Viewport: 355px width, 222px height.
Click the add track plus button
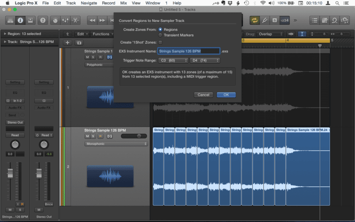67,43
